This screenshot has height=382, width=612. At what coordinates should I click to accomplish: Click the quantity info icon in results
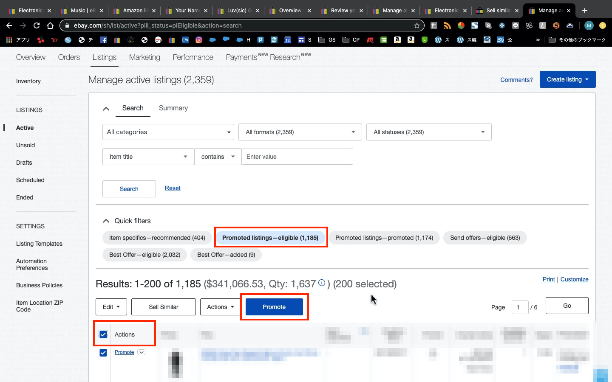pyautogui.click(x=322, y=283)
